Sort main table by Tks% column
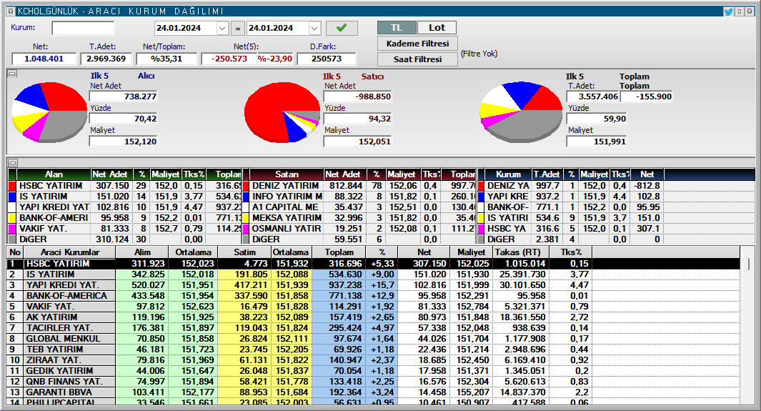Viewport: 761px width, 411px height. click(571, 252)
